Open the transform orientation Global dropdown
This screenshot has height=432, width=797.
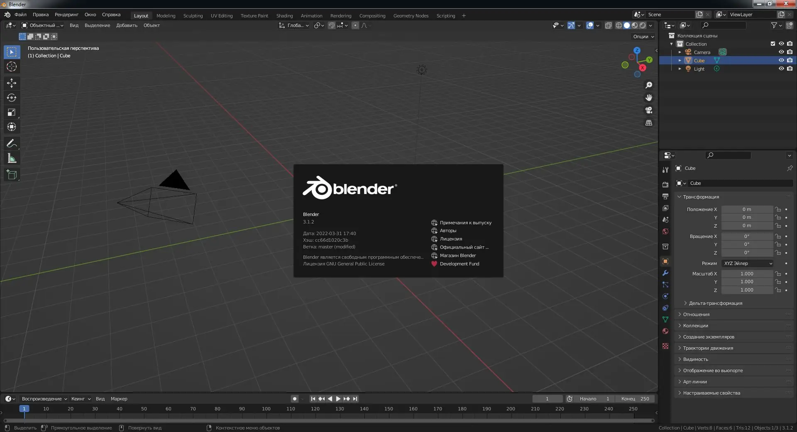[x=294, y=25]
